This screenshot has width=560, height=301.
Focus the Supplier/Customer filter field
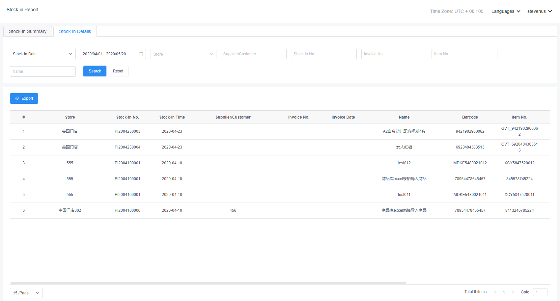pyautogui.click(x=253, y=54)
